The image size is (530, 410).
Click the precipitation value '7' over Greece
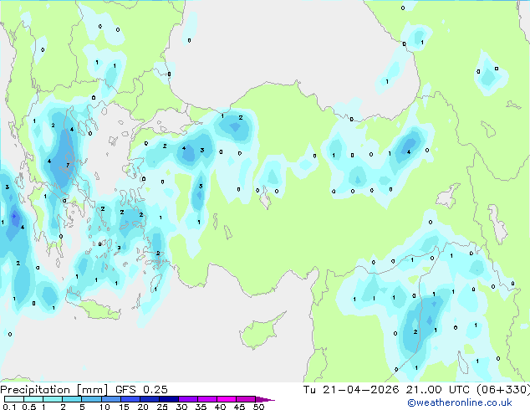pos(68,166)
